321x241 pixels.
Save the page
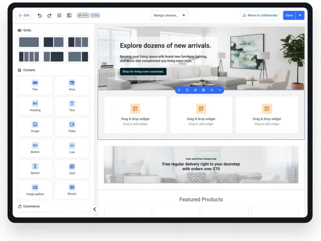pos(289,15)
